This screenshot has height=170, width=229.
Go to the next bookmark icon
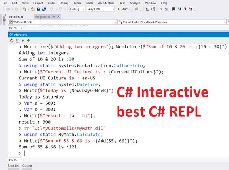pyautogui.click(x=185, y=9)
